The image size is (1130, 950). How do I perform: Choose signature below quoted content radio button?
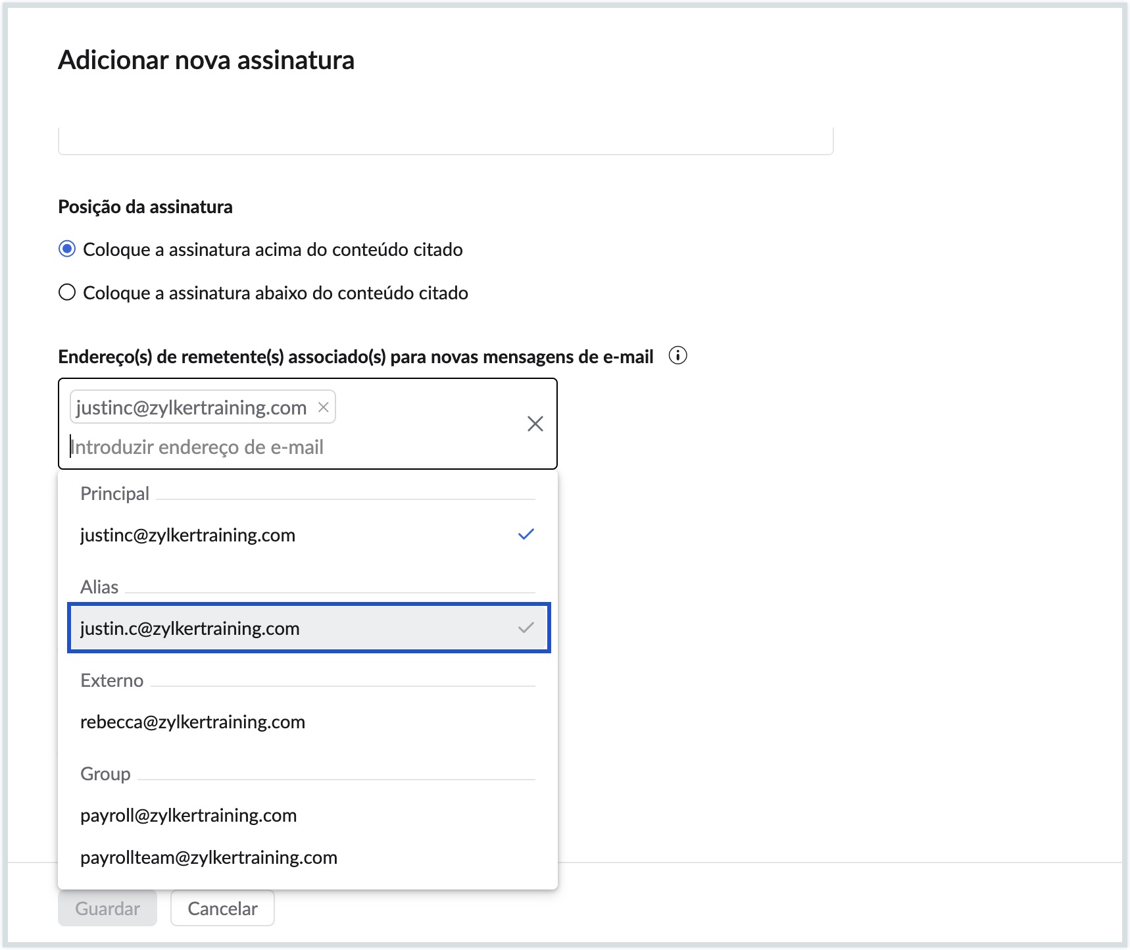point(67,293)
